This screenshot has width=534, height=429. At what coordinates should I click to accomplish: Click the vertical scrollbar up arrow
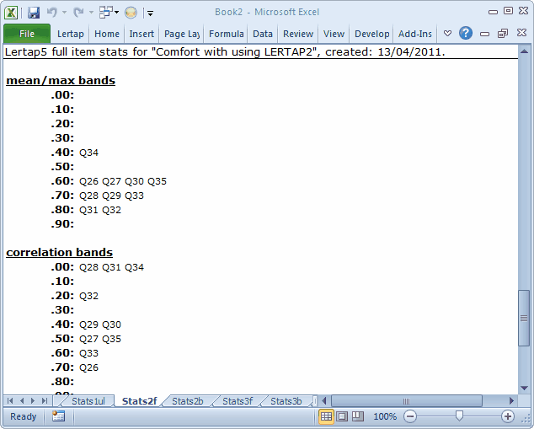pos(524,51)
